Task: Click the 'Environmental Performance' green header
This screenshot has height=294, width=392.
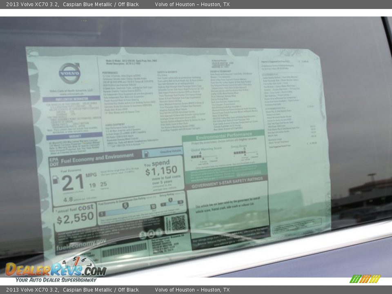Action: 224,136
